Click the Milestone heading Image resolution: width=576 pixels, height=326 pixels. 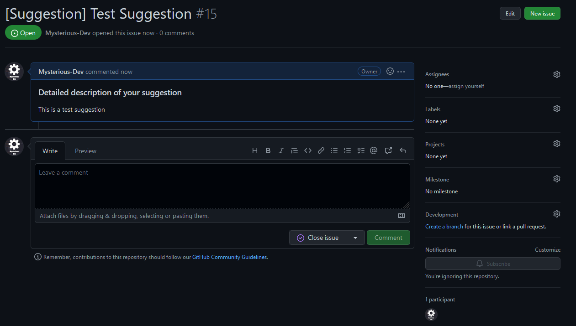click(437, 180)
